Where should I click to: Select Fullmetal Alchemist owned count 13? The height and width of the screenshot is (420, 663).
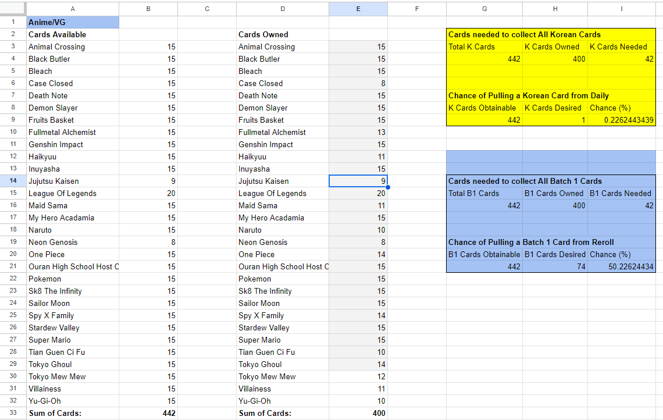pyautogui.click(x=358, y=133)
